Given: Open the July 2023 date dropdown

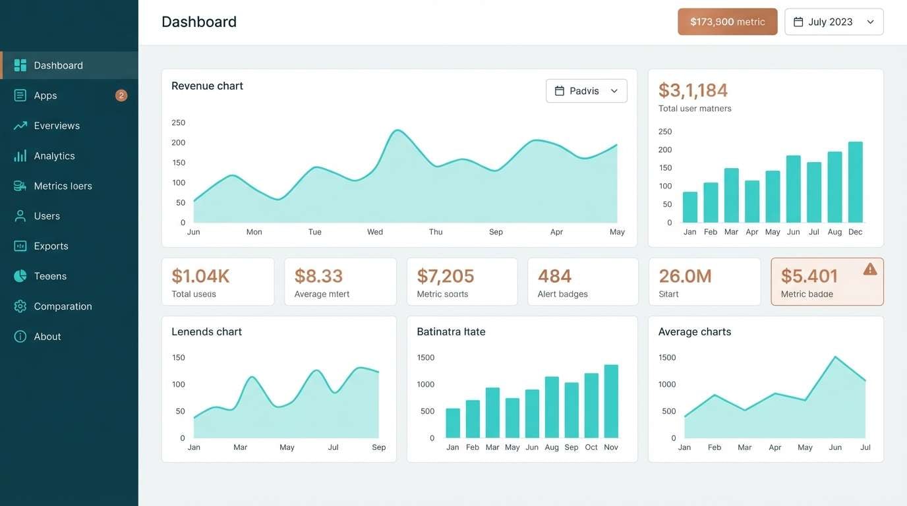Looking at the screenshot, I should (x=833, y=21).
